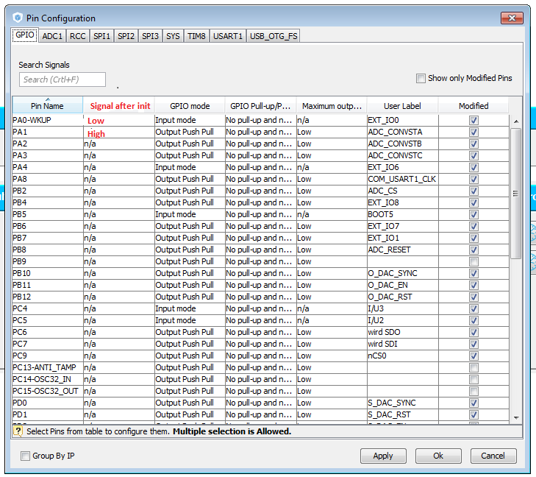Select the PC9 pin name cell
Viewport: 536px width, 477px height.
click(x=48, y=356)
